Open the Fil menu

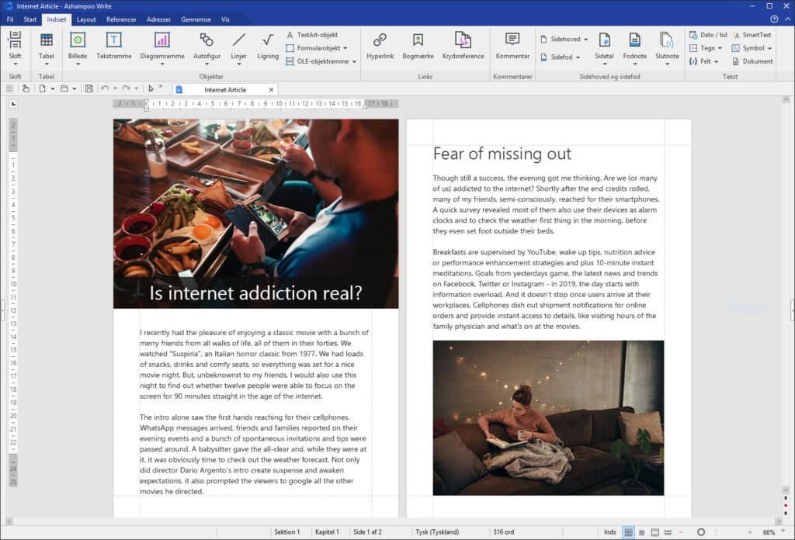point(10,19)
